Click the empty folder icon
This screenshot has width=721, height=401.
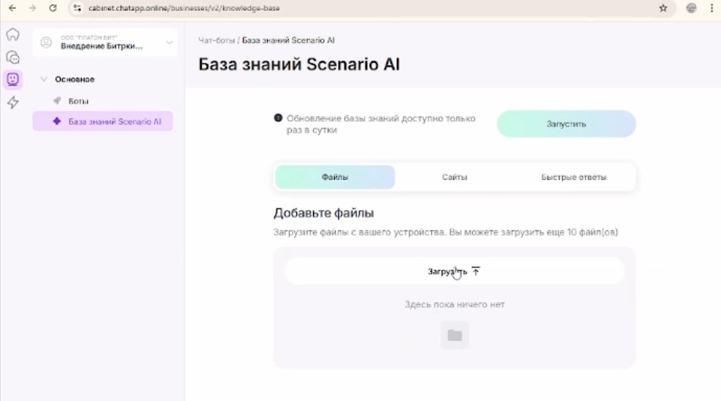coord(455,335)
